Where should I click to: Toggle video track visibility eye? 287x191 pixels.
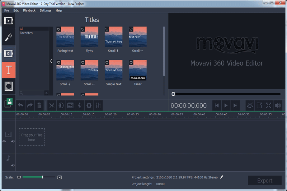4,141
